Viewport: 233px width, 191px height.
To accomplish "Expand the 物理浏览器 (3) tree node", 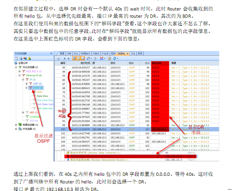I will click(16, 125).
